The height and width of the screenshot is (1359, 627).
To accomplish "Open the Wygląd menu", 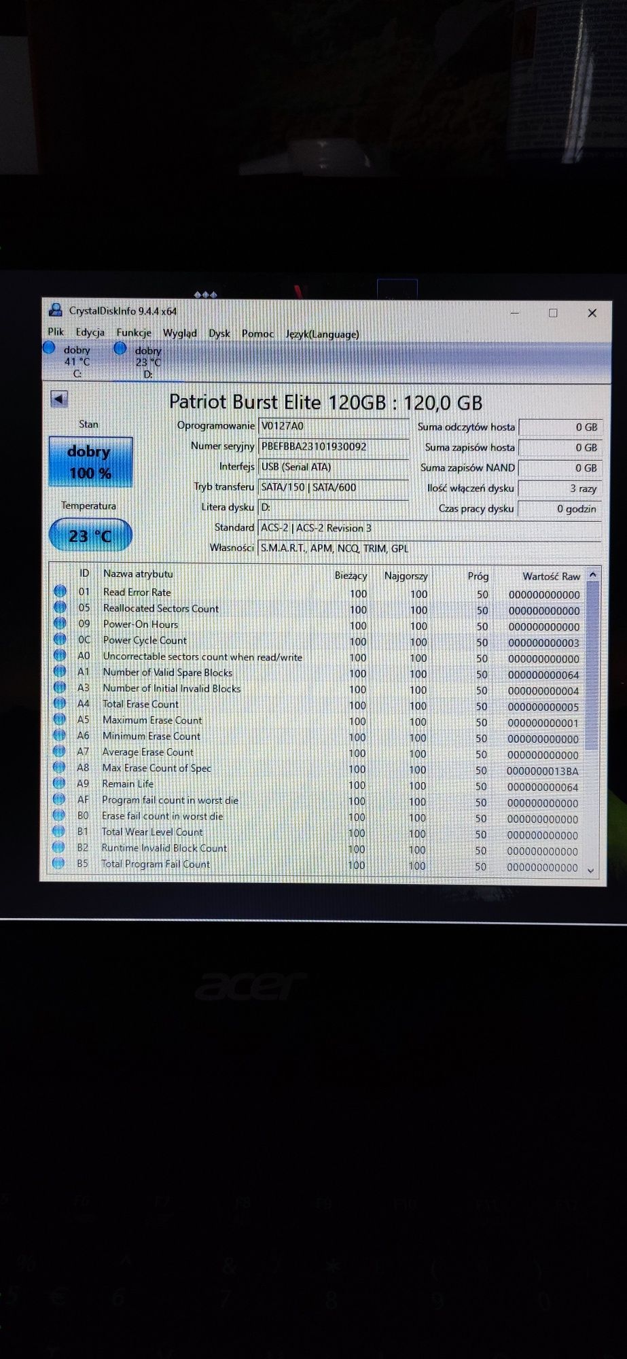I will (x=180, y=333).
